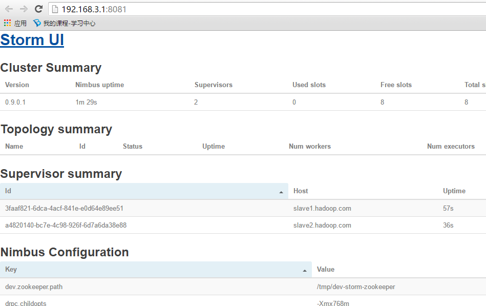Image resolution: width=486 pixels, height=306 pixels.
Task: Open the Storm UI title link
Action: 32,40
